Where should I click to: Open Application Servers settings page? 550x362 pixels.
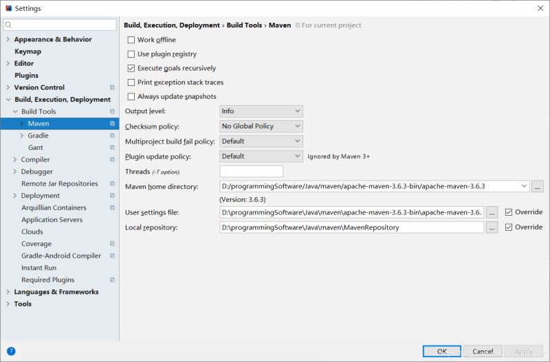52,220
